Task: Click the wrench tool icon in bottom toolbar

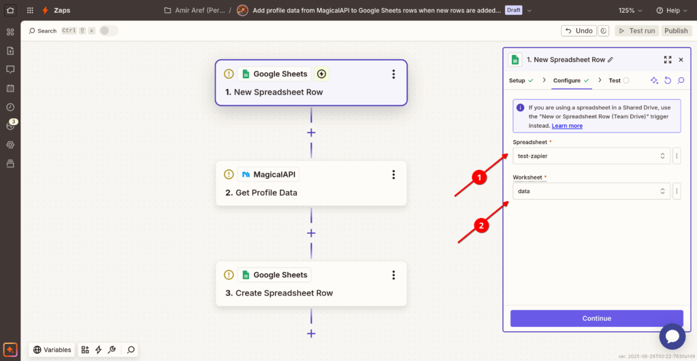Action: pos(112,349)
